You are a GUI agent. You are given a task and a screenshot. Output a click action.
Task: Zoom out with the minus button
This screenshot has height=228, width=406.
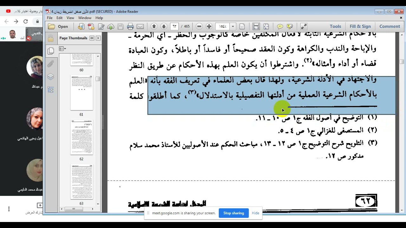[x=199, y=27]
